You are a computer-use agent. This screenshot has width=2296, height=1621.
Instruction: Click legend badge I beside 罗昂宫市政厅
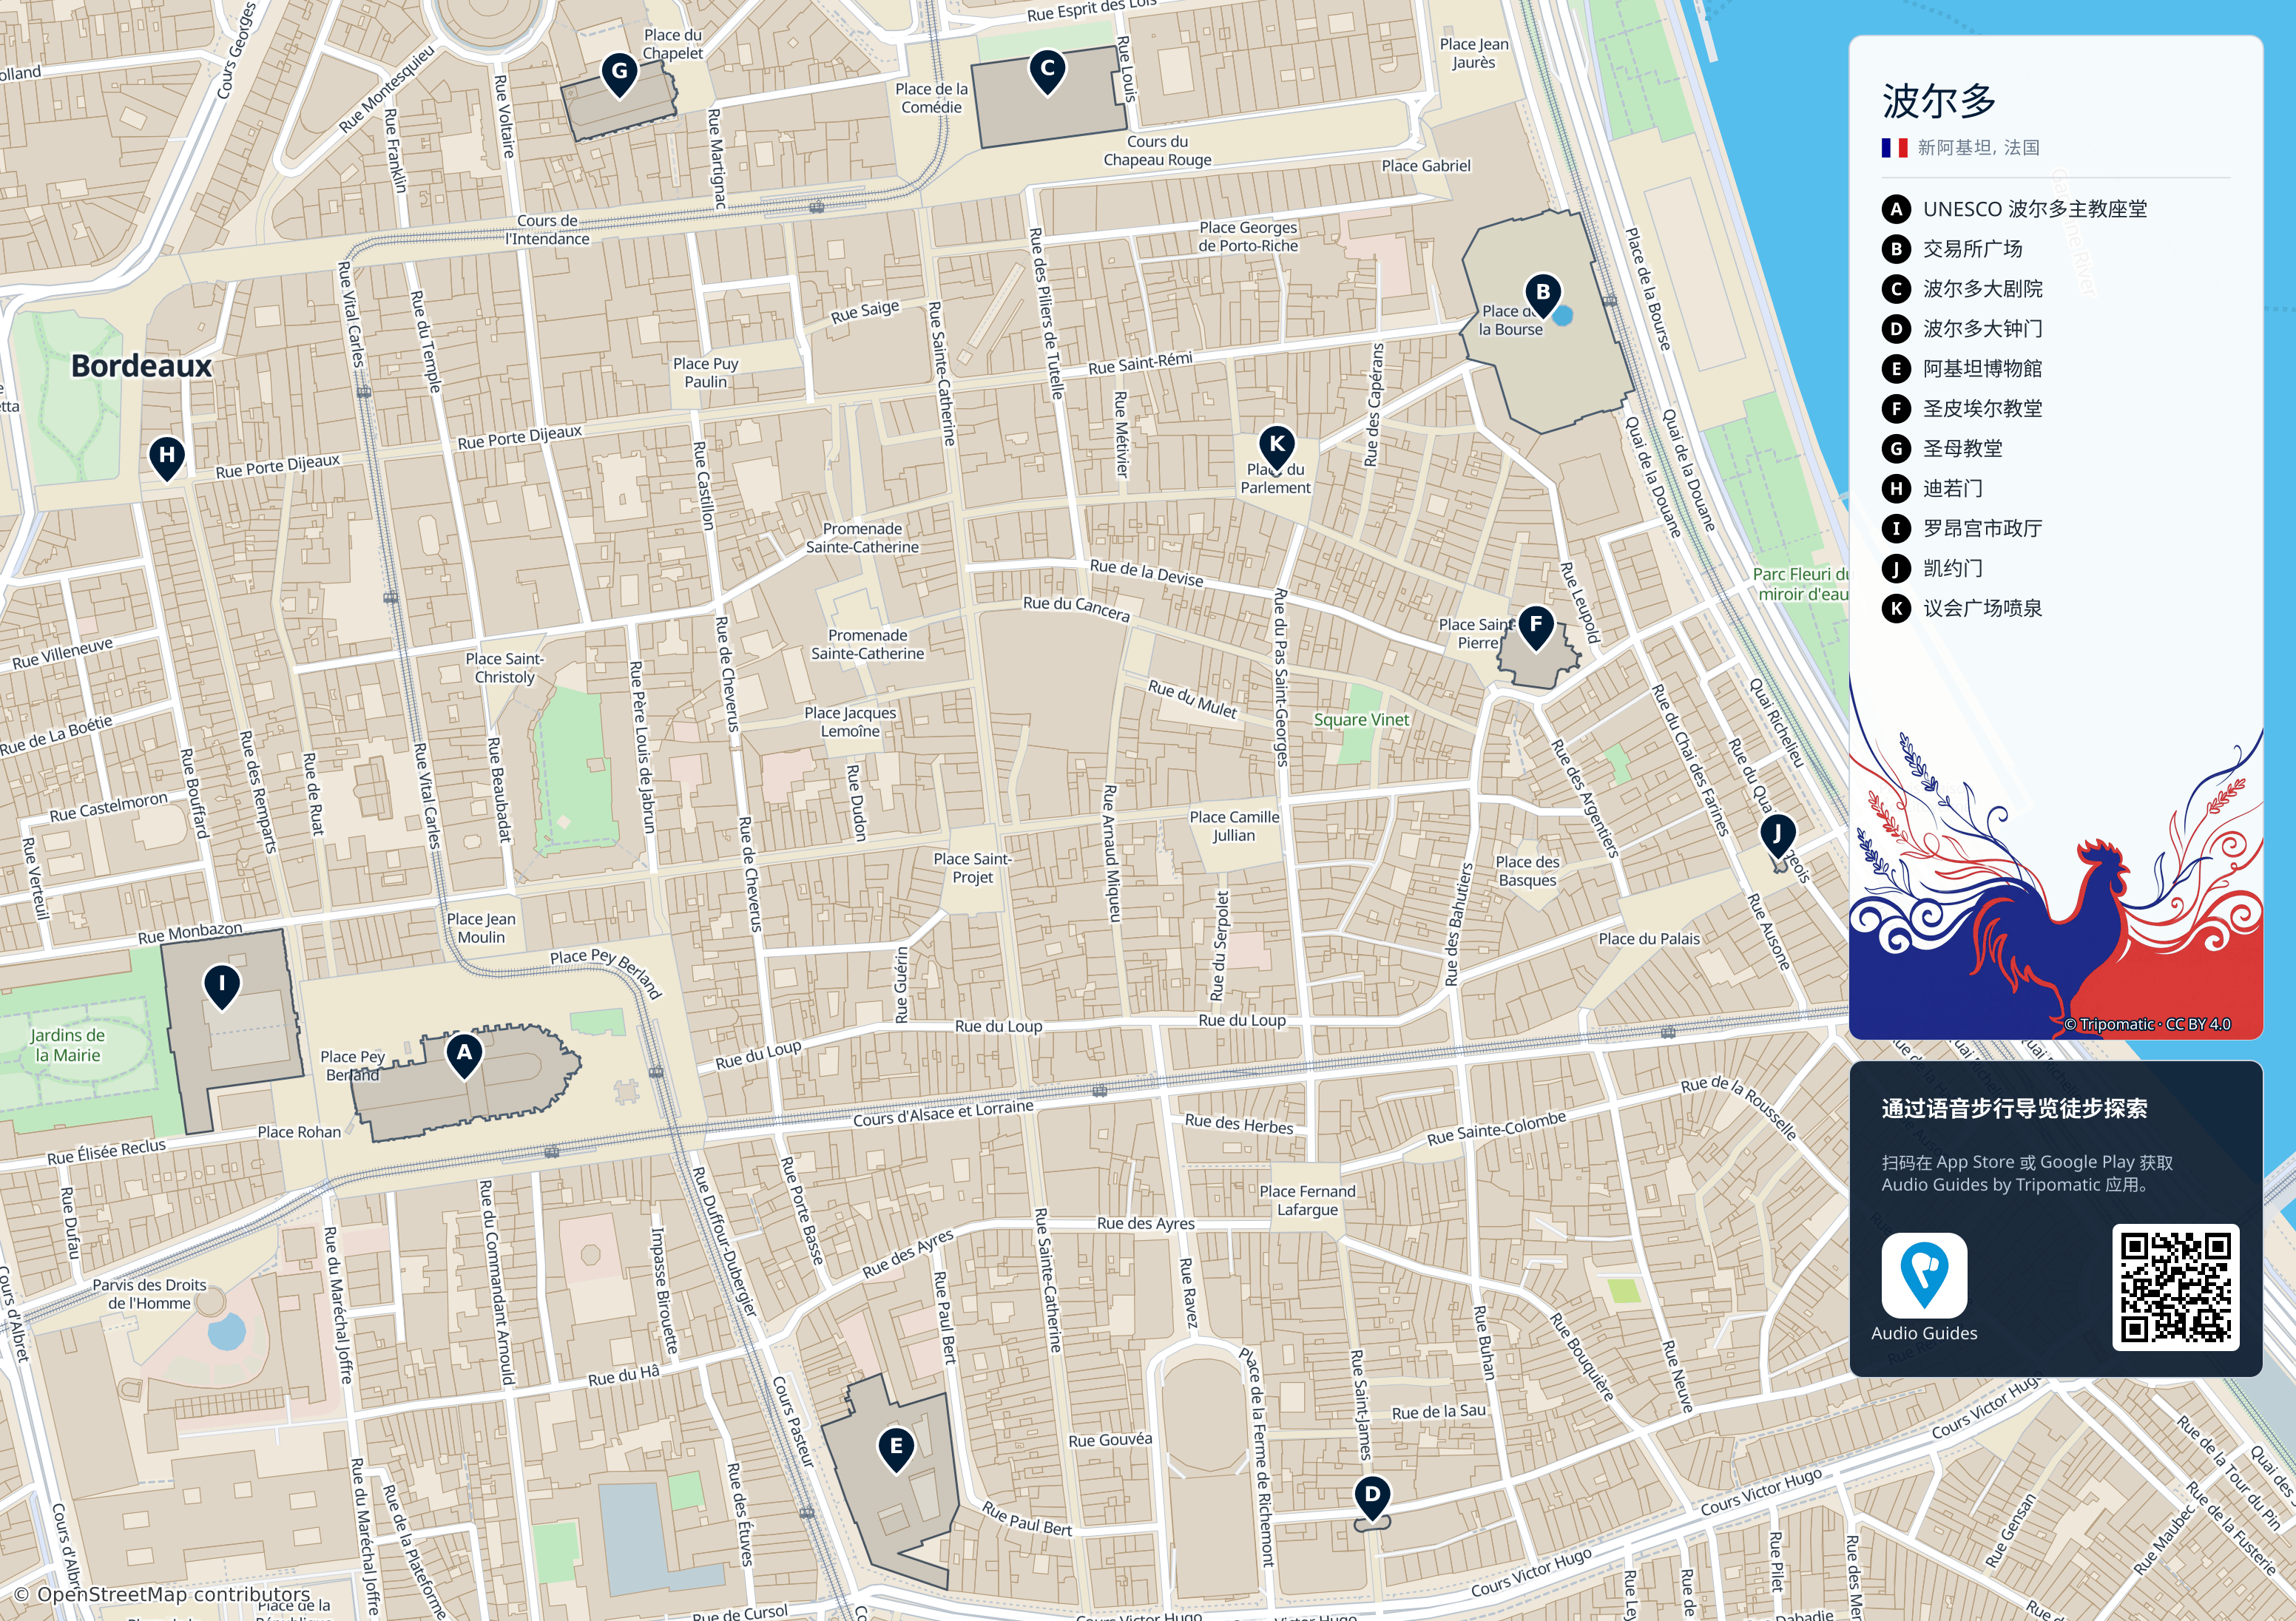point(1896,528)
